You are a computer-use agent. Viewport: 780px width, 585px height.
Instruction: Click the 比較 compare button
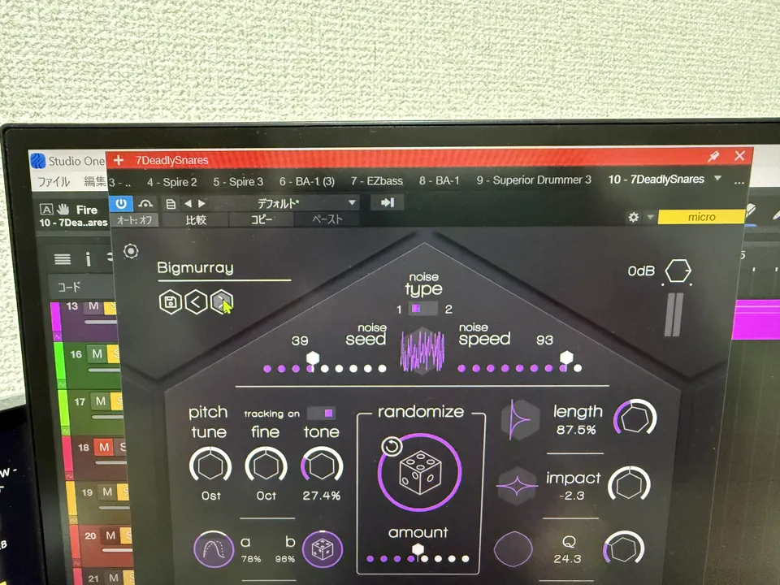tap(196, 219)
